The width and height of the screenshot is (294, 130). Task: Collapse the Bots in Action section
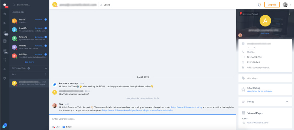pyautogui.click(x=46, y=69)
